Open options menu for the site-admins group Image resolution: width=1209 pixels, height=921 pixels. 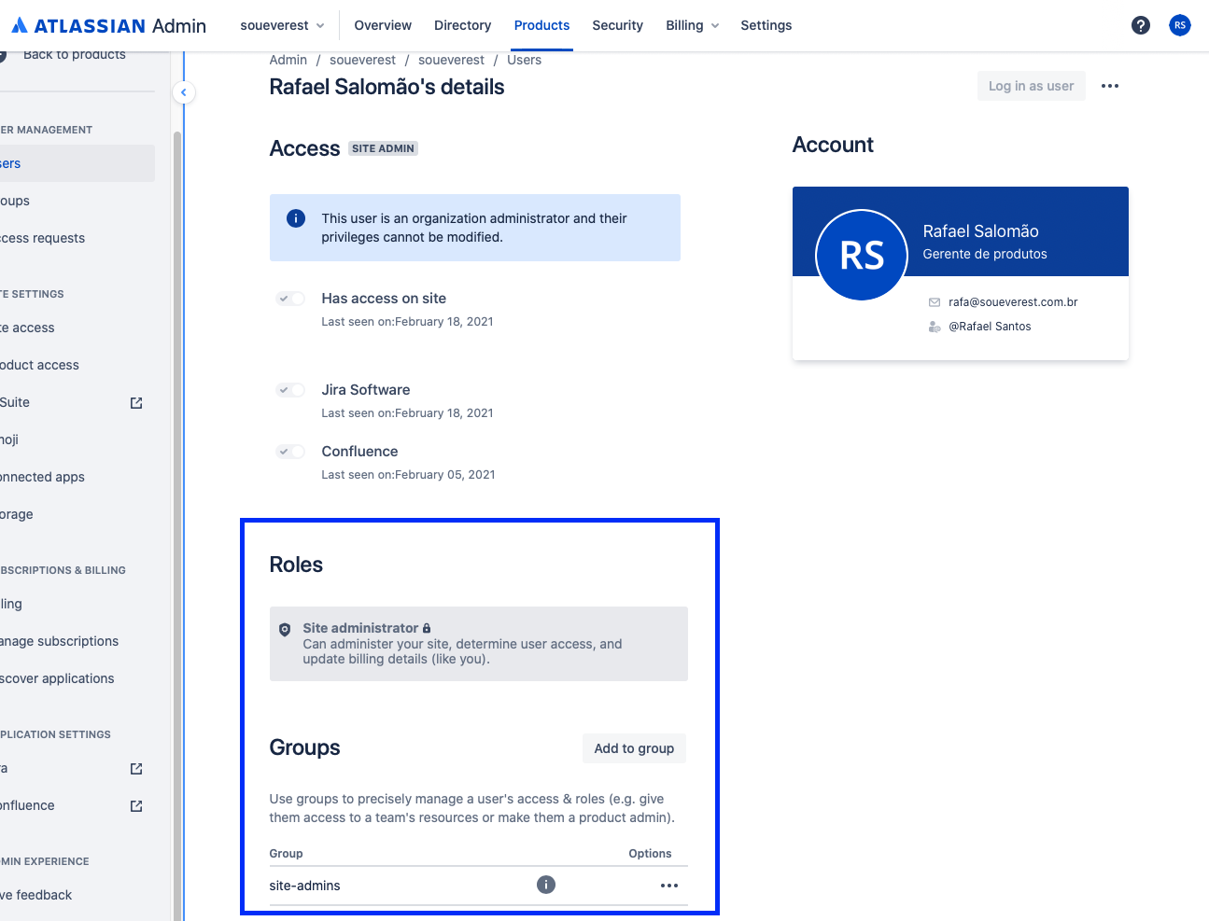pyautogui.click(x=669, y=886)
